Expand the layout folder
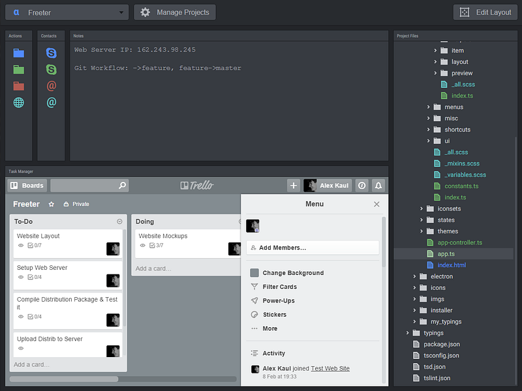 [435, 62]
